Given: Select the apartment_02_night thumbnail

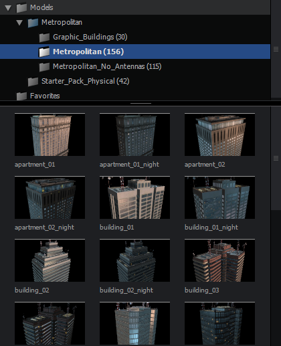Looking at the screenshot, I should 50,197.
